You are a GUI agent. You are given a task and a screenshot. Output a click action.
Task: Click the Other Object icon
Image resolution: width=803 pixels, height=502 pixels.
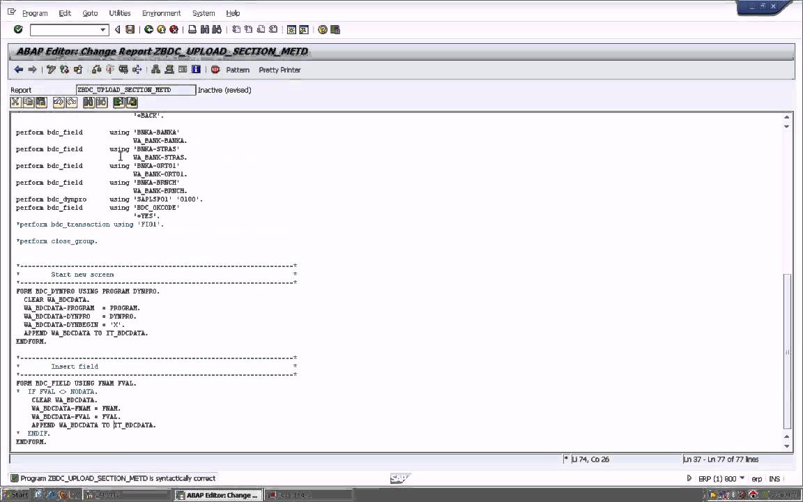78,70
